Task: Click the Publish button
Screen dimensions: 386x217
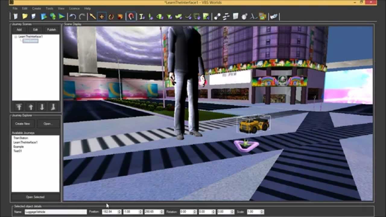Action: (x=52, y=30)
